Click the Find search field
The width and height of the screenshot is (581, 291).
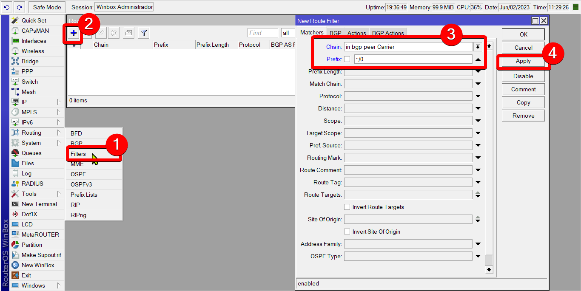[262, 33]
